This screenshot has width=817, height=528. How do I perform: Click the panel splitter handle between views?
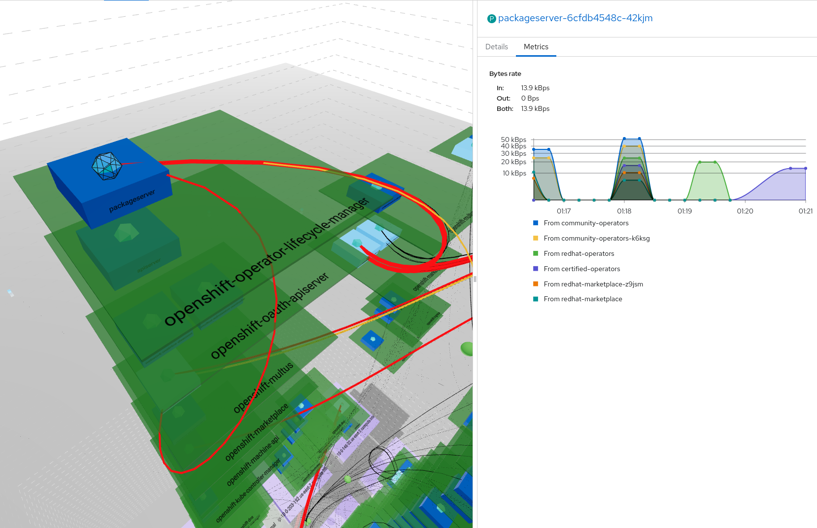click(x=475, y=279)
